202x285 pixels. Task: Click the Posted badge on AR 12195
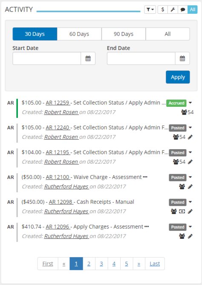pyautogui.click(x=178, y=153)
